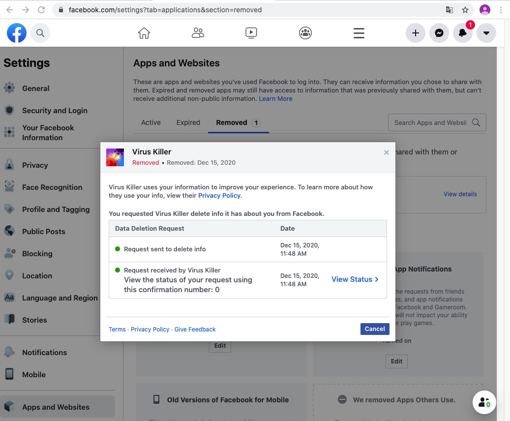510x421 pixels.
Task: Click the Cancel button
Action: pyautogui.click(x=375, y=329)
